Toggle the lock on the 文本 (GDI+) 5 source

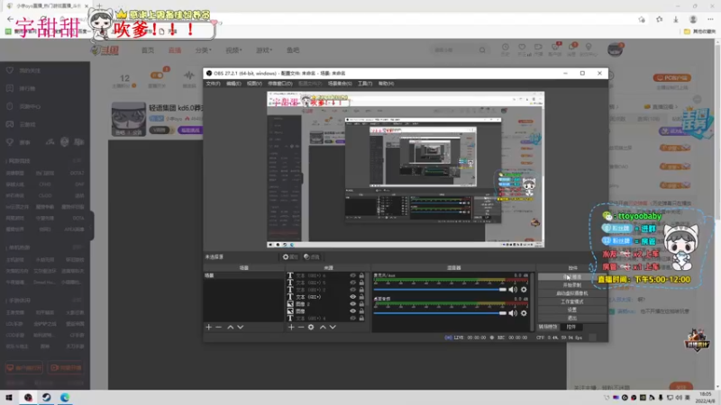pyautogui.click(x=361, y=283)
